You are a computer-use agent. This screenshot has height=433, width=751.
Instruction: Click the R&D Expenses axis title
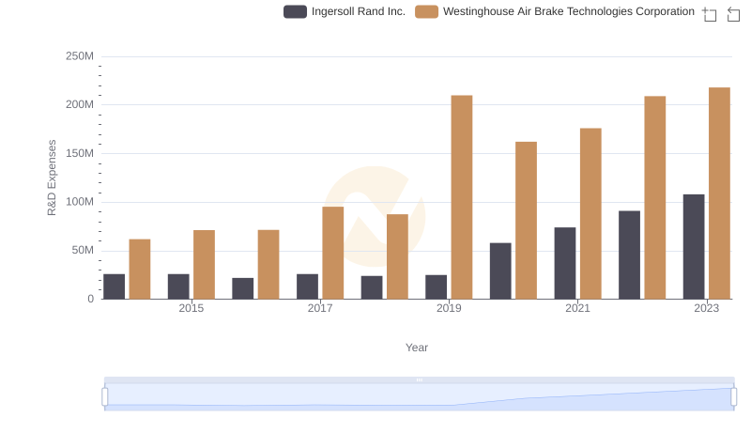tap(52, 178)
